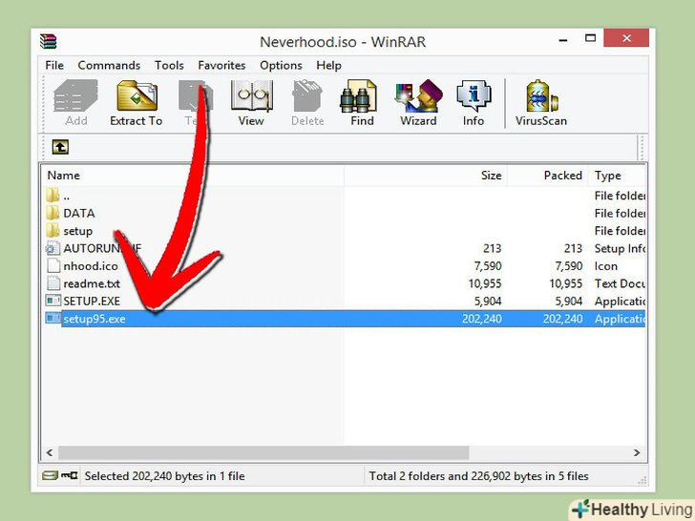Open the Commands menu
Image resolution: width=695 pixels, height=521 pixels.
pyautogui.click(x=109, y=65)
